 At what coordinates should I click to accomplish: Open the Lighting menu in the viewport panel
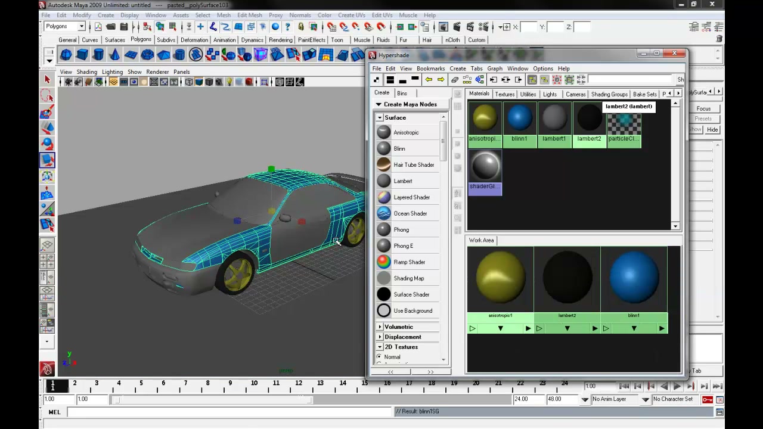112,72
